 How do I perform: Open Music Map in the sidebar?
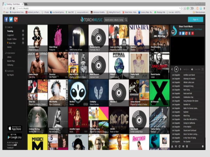11,43
